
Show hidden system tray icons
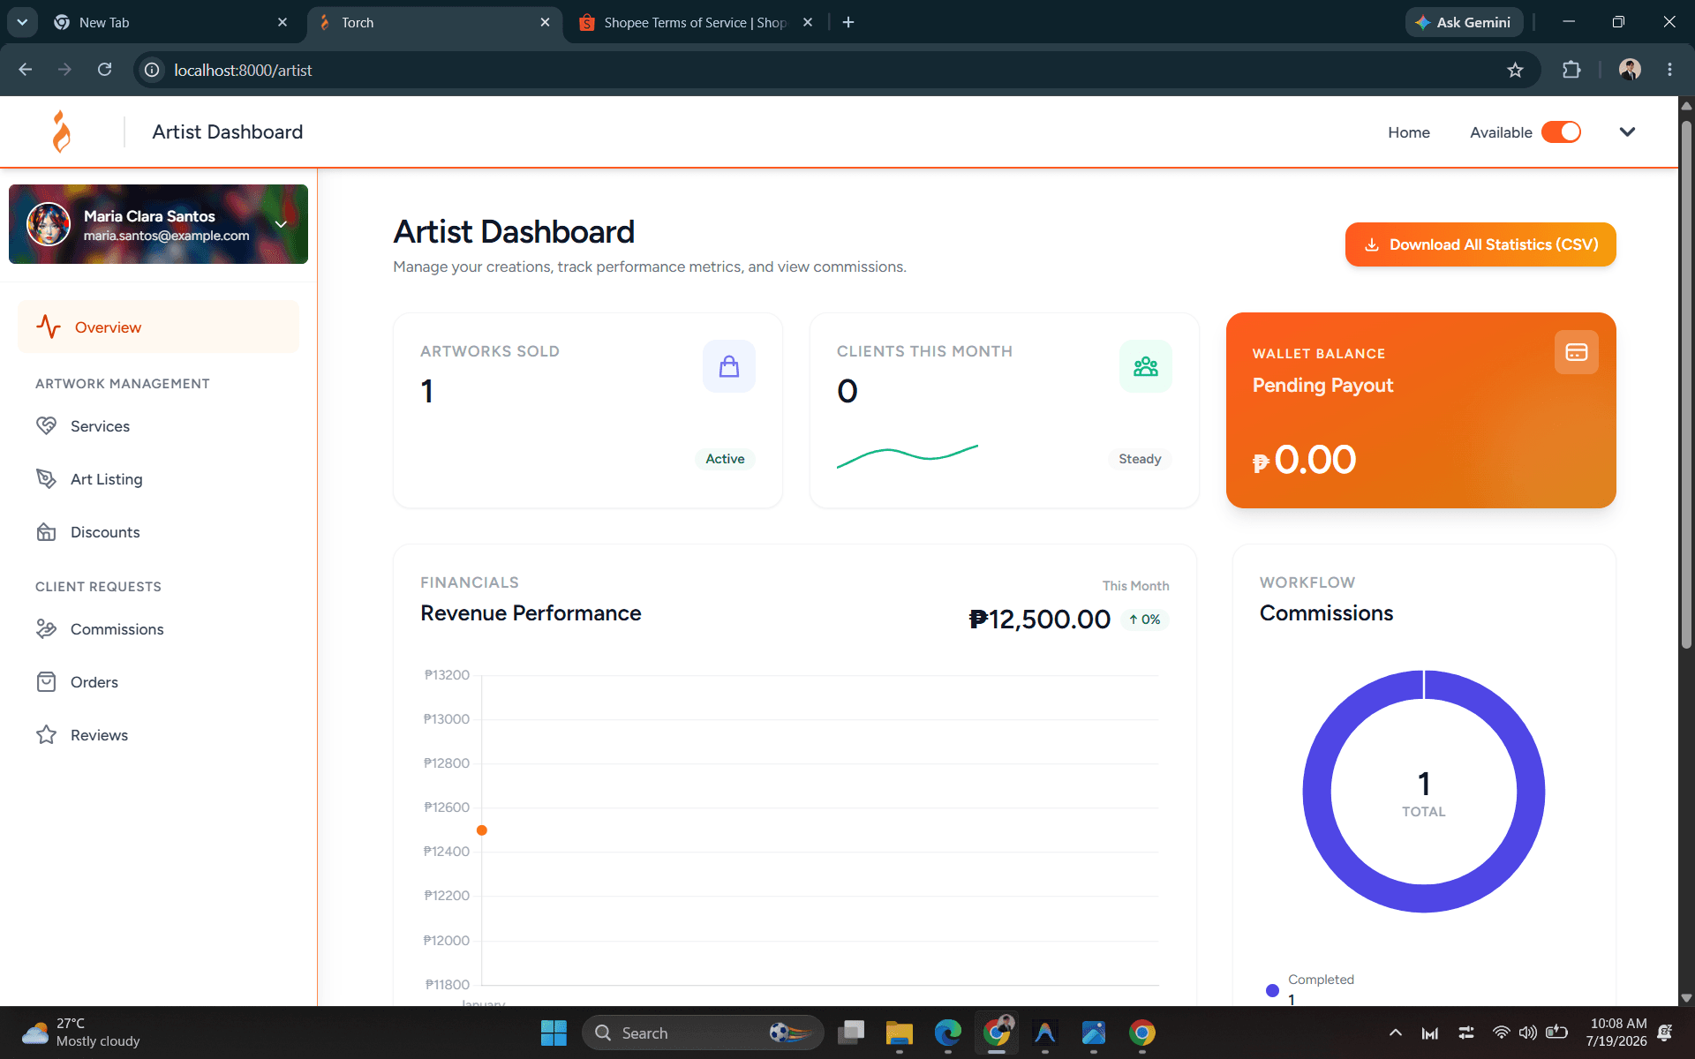pos(1395,1033)
